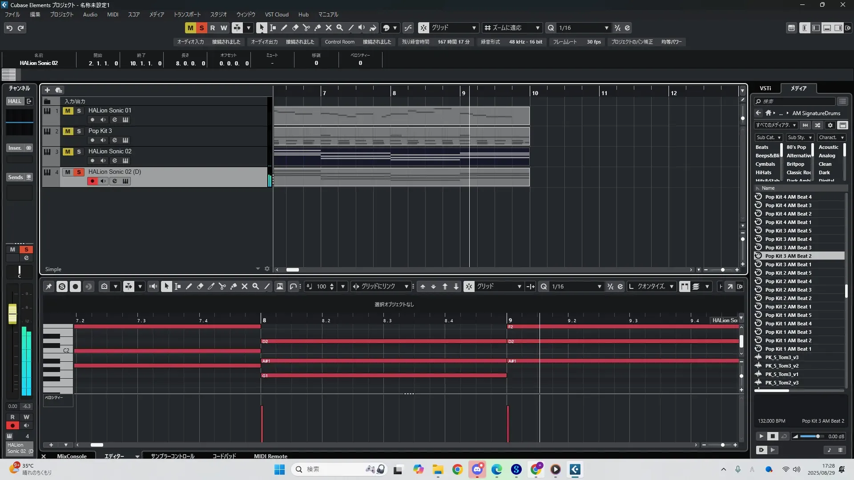Toggle record enable on HALion Sonic 02 (D)
This screenshot has width=854, height=480.
tap(92, 181)
